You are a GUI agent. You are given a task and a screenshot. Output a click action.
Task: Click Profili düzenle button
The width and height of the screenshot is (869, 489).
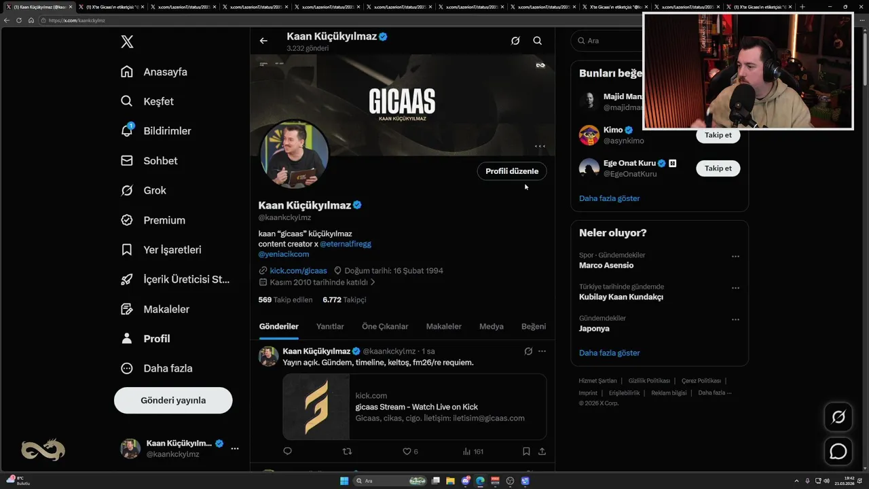pos(512,171)
